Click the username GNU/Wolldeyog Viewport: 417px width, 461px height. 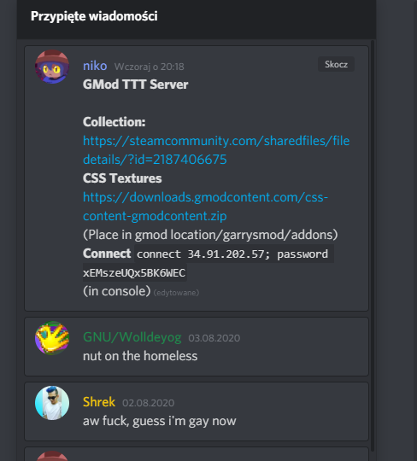click(132, 337)
